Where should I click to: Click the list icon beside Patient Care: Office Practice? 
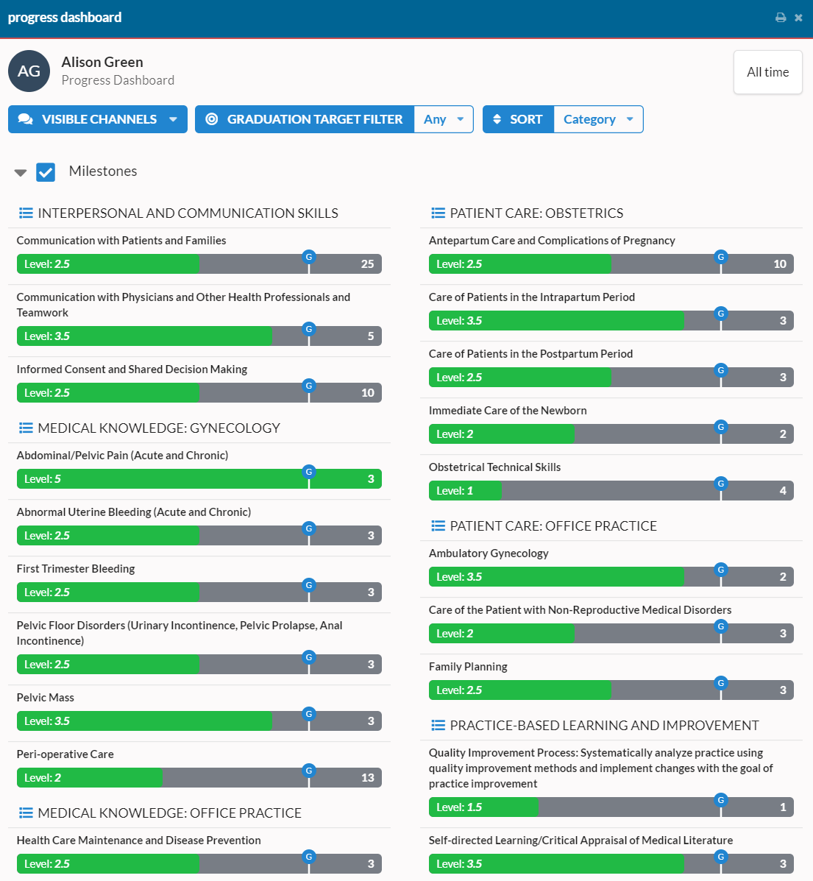[x=438, y=526]
